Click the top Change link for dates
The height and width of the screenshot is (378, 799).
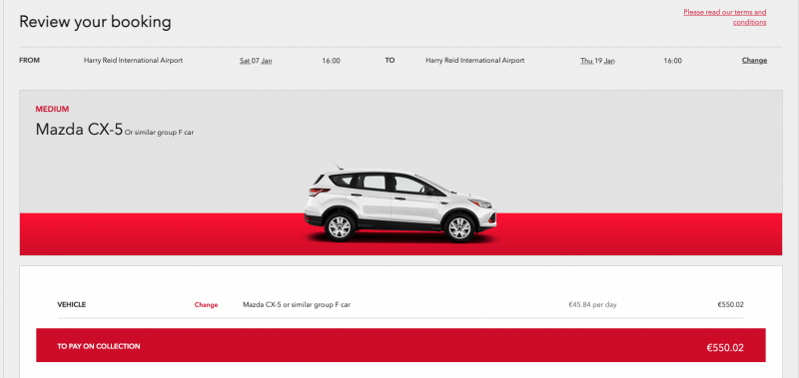click(754, 60)
